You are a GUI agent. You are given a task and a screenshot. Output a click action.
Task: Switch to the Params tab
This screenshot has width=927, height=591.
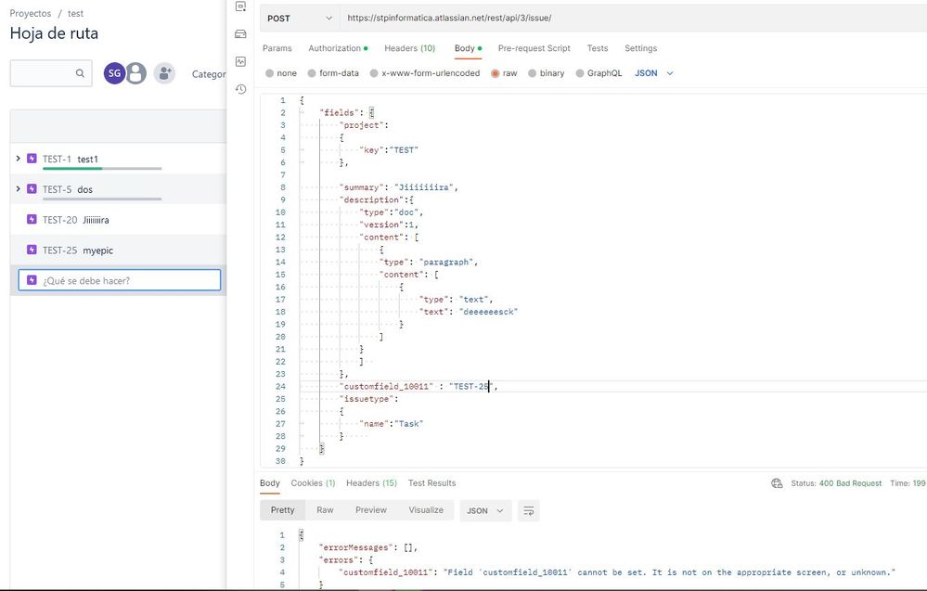277,48
